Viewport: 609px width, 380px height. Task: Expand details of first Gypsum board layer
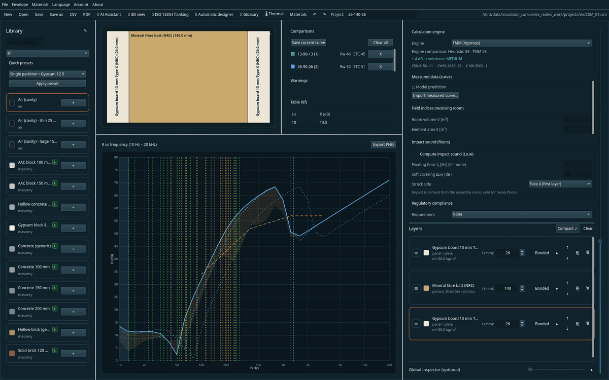tap(557, 253)
